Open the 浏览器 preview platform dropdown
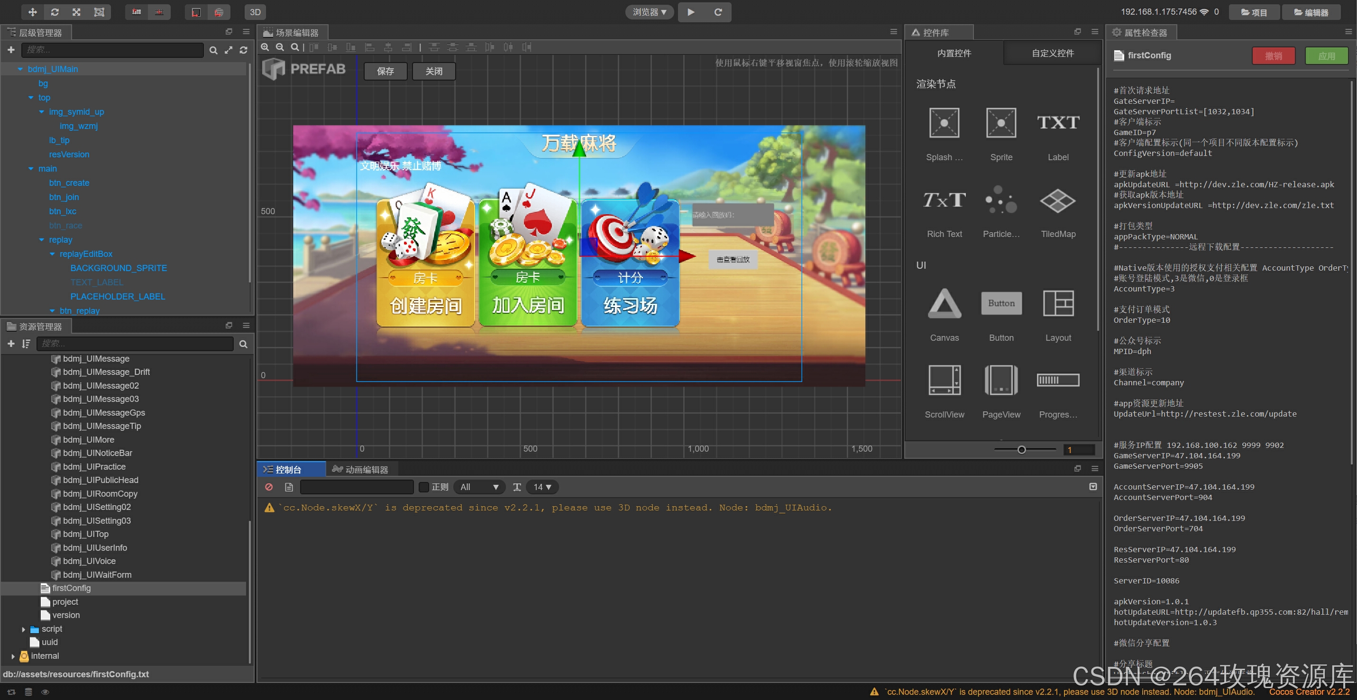This screenshot has width=1357, height=700. tap(649, 12)
